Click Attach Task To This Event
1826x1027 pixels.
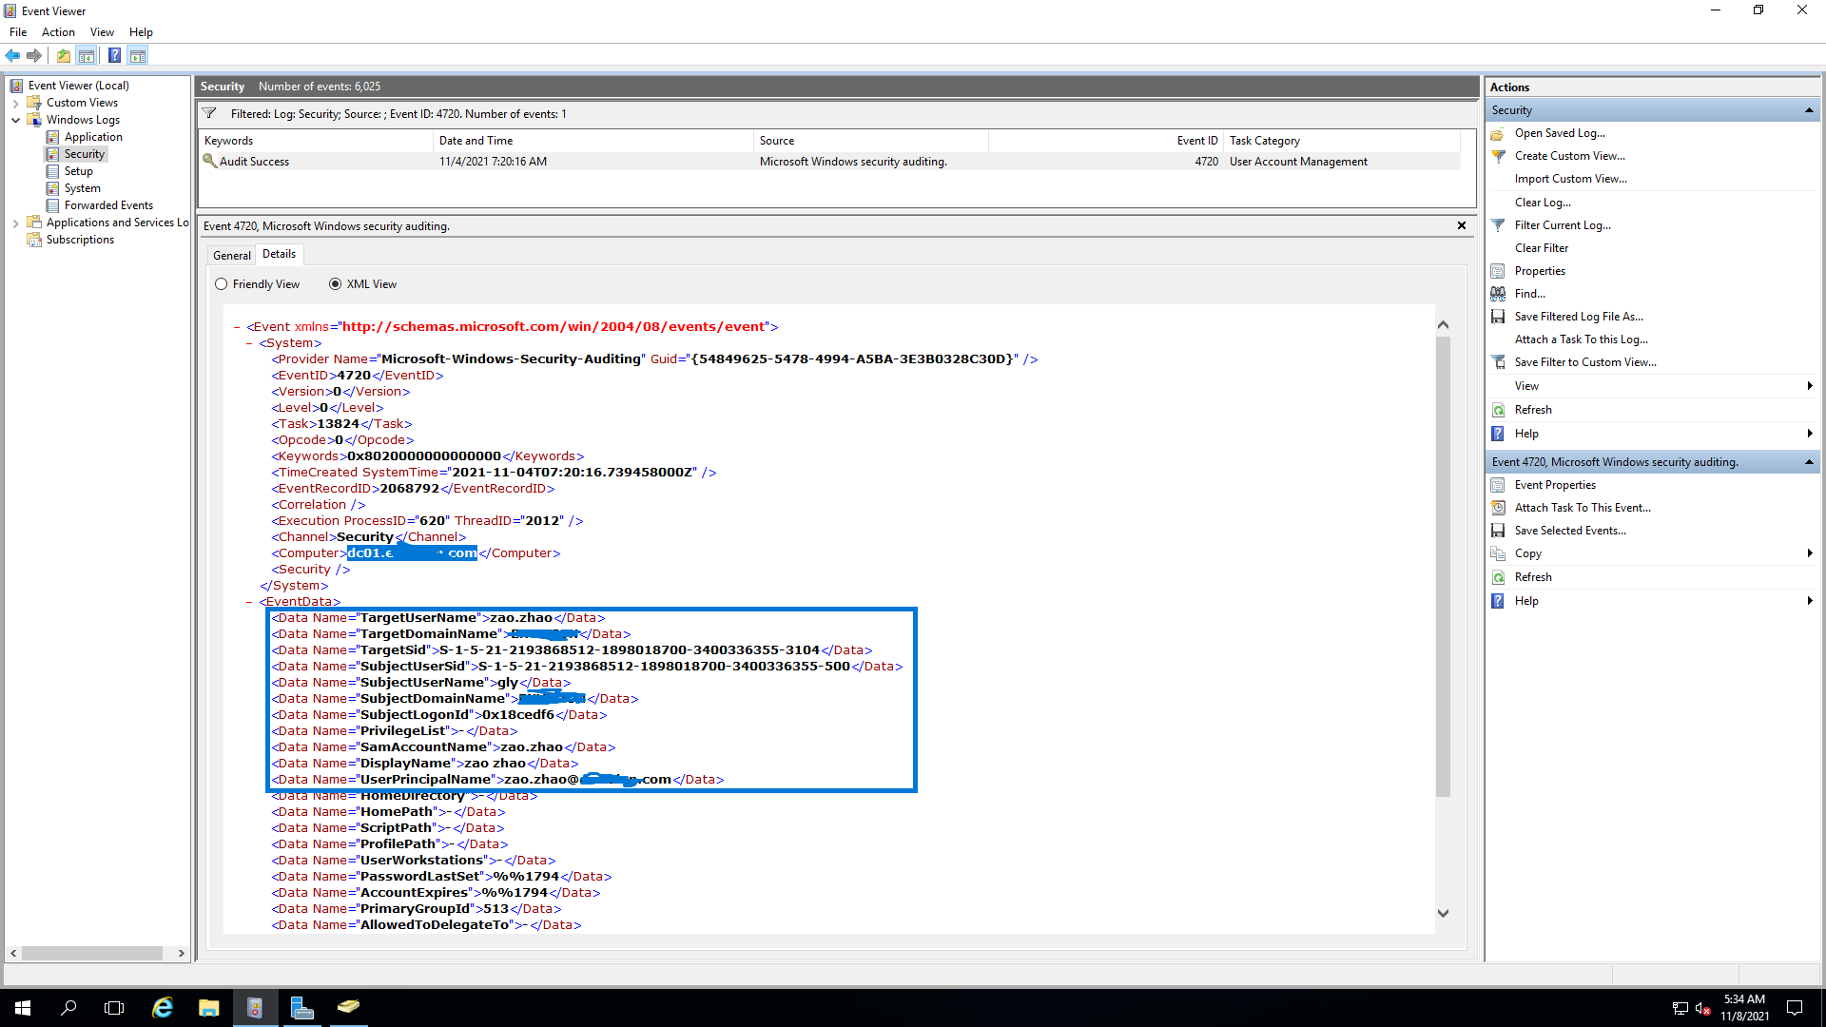[1583, 508]
